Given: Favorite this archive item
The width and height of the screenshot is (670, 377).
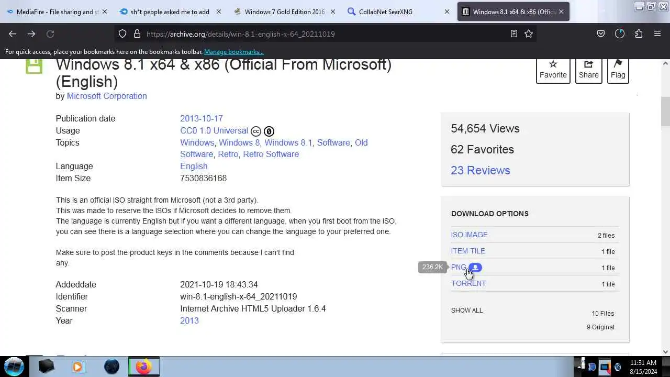Looking at the screenshot, I should tap(553, 70).
